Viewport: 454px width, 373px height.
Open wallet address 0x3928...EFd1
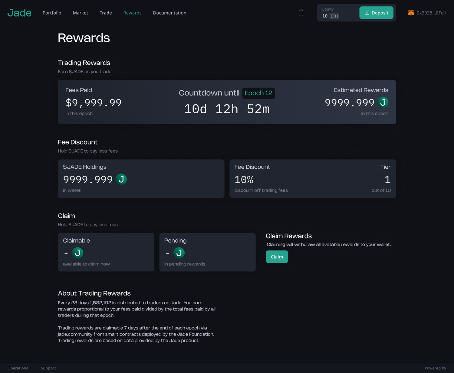(431, 13)
